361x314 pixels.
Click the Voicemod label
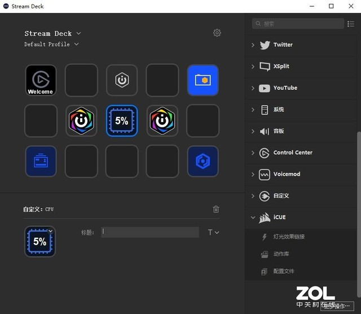[x=287, y=175]
